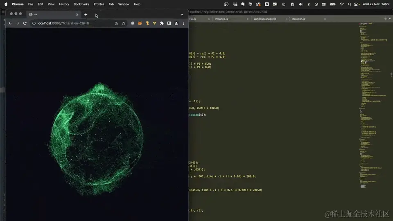Open Control Center

[x=357, y=4]
